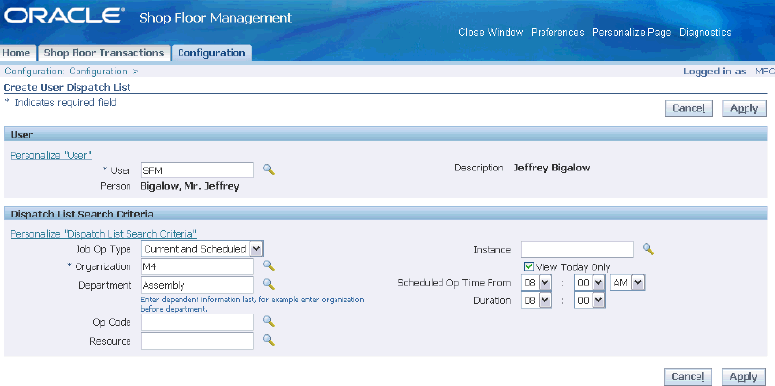Open the Personalize Page link
This screenshot has width=775, height=386.
point(632,32)
